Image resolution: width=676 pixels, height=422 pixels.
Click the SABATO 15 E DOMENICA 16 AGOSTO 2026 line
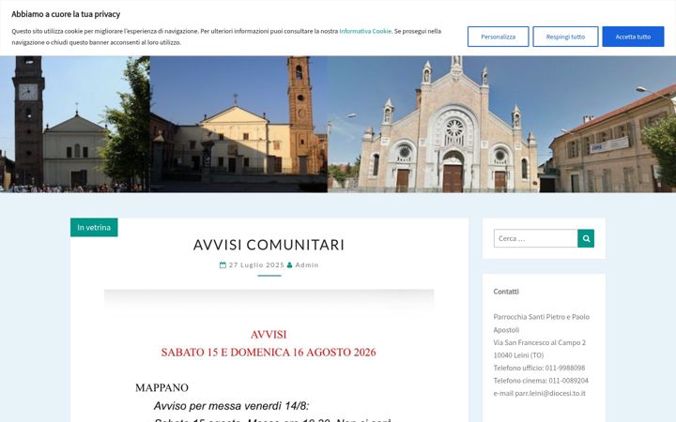coord(269,353)
